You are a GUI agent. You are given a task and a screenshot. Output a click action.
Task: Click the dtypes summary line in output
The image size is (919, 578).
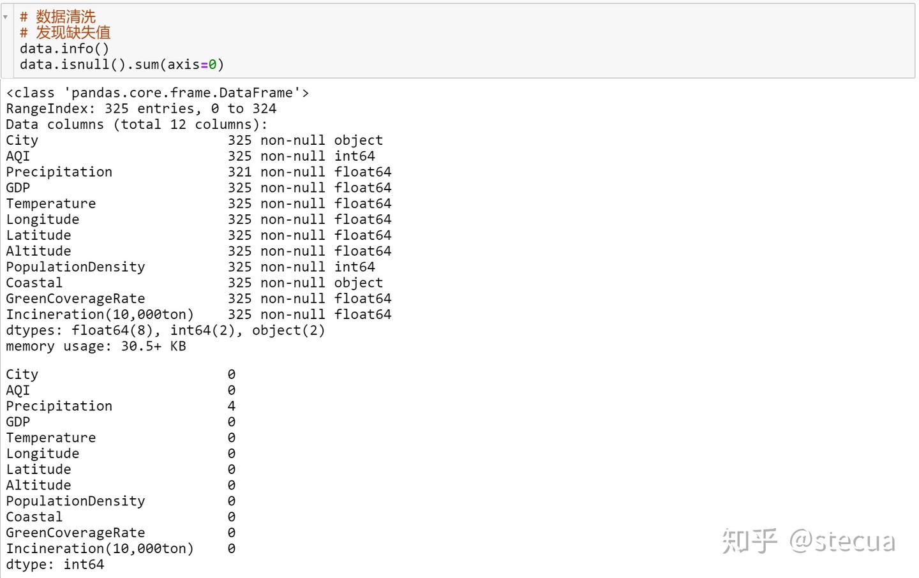tap(165, 330)
